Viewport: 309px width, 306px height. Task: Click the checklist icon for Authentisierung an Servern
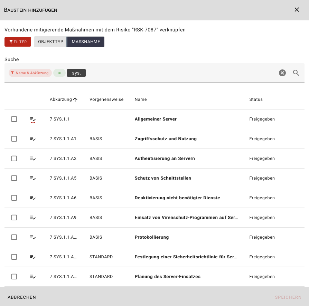[33, 159]
